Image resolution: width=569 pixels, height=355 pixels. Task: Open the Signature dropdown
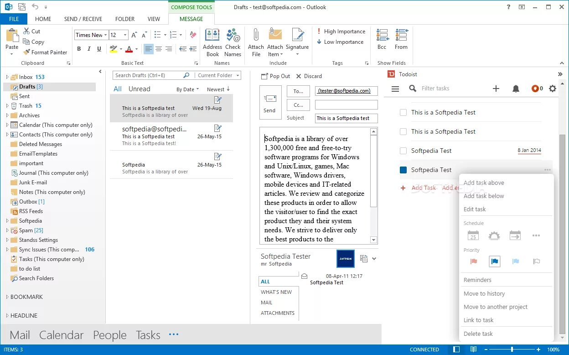(297, 55)
